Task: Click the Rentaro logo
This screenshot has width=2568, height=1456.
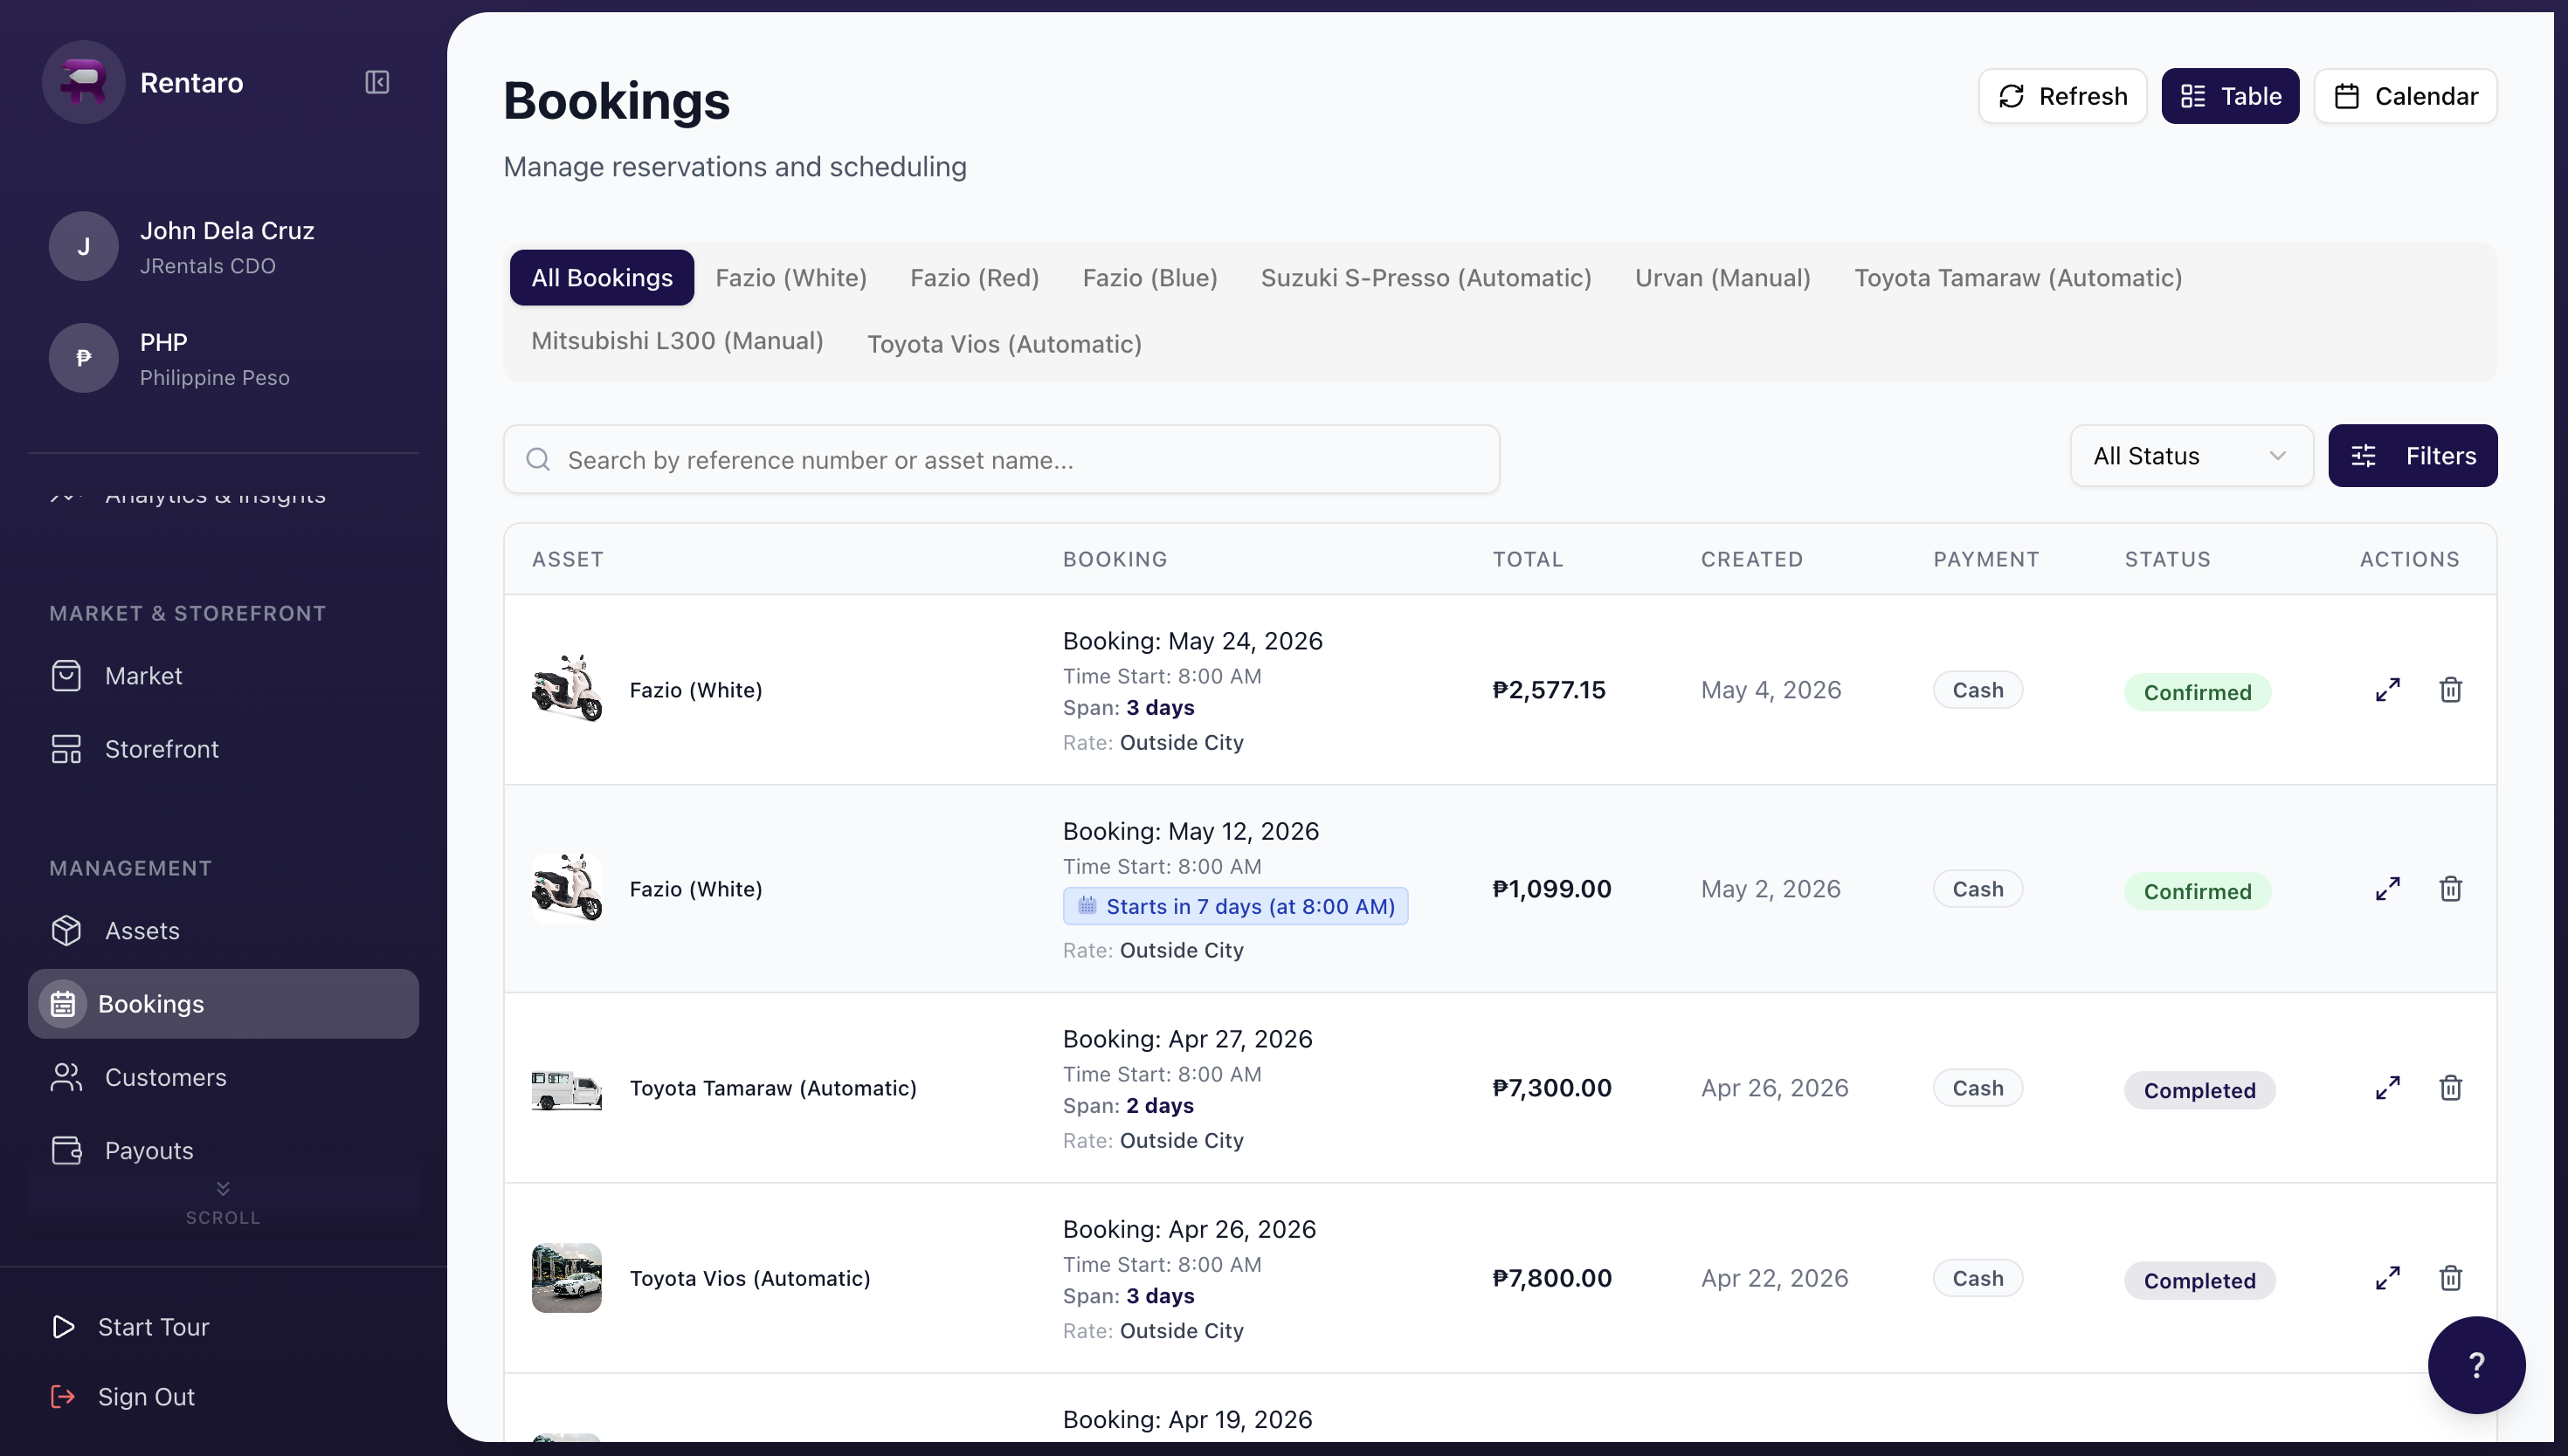Action: [x=84, y=82]
